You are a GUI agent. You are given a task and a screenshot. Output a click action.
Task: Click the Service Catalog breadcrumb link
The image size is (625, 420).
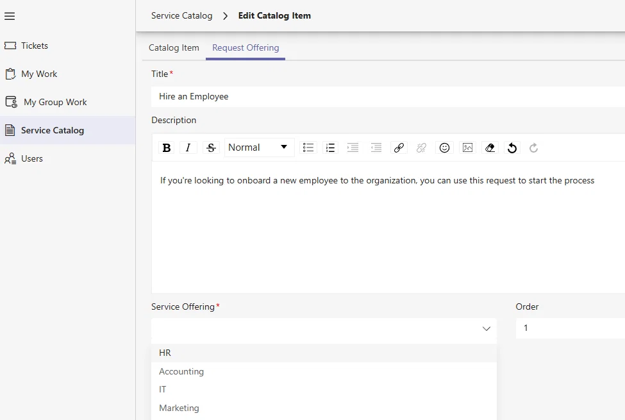(182, 15)
